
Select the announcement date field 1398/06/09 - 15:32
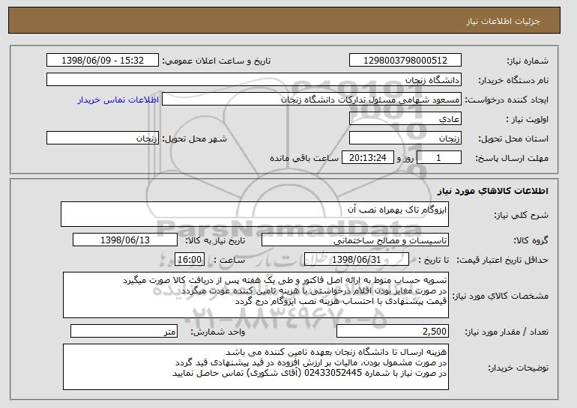(103, 61)
